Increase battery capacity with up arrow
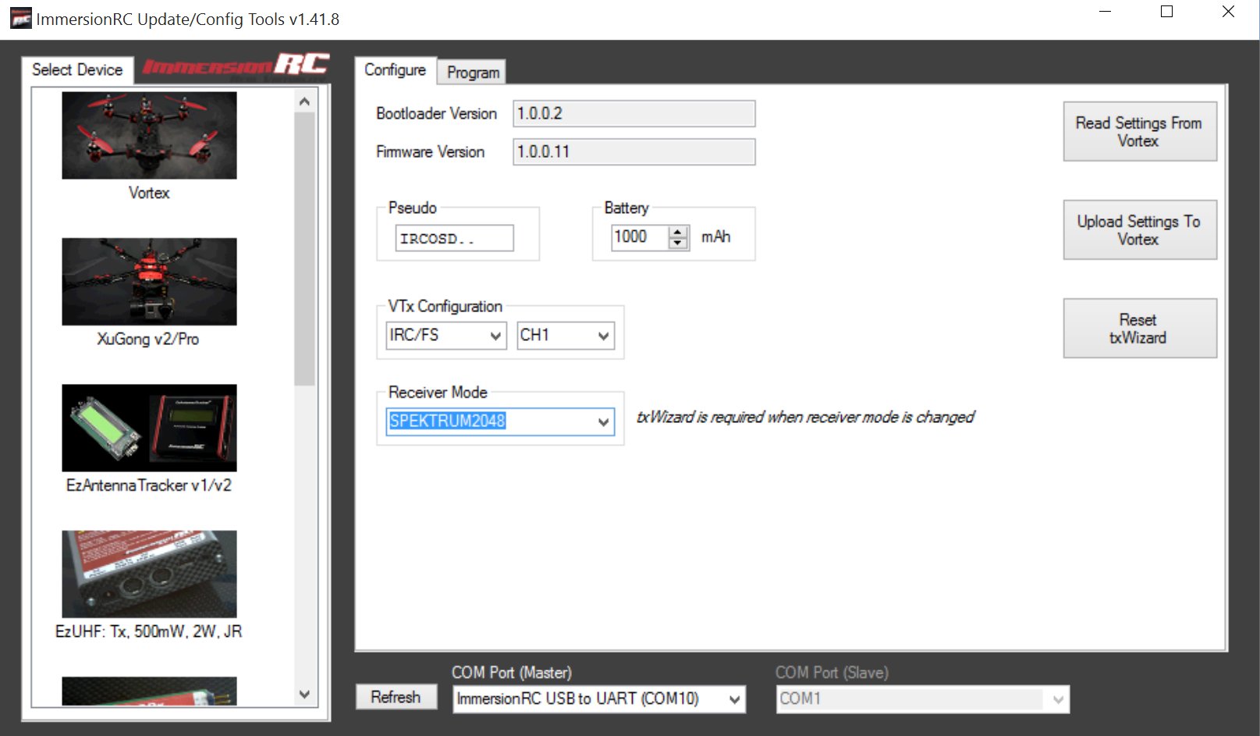 [x=678, y=231]
